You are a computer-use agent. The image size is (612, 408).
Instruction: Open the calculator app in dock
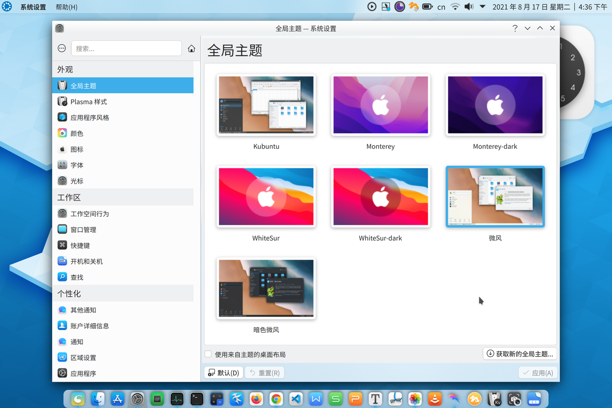[217, 399]
